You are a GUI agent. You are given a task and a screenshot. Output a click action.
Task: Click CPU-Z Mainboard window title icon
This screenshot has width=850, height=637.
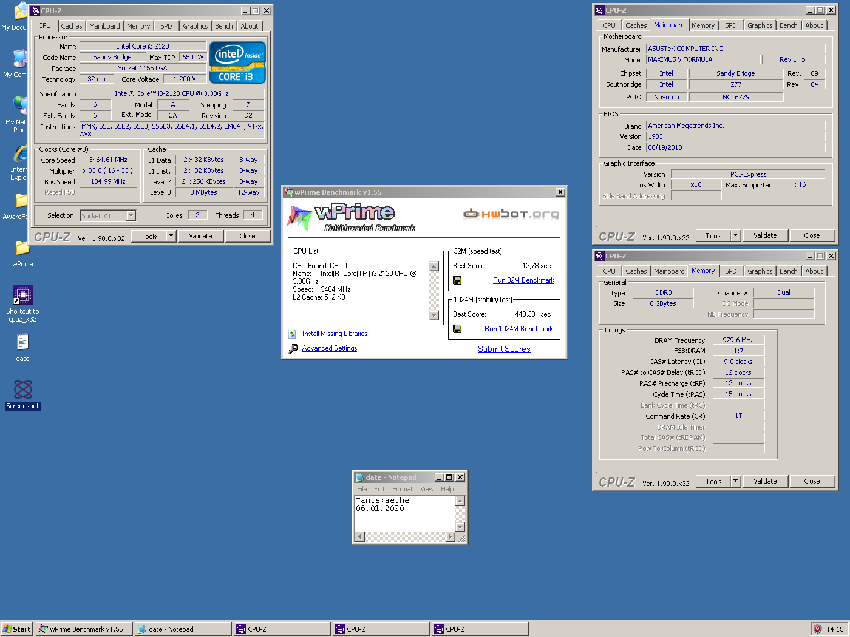pyautogui.click(x=599, y=10)
